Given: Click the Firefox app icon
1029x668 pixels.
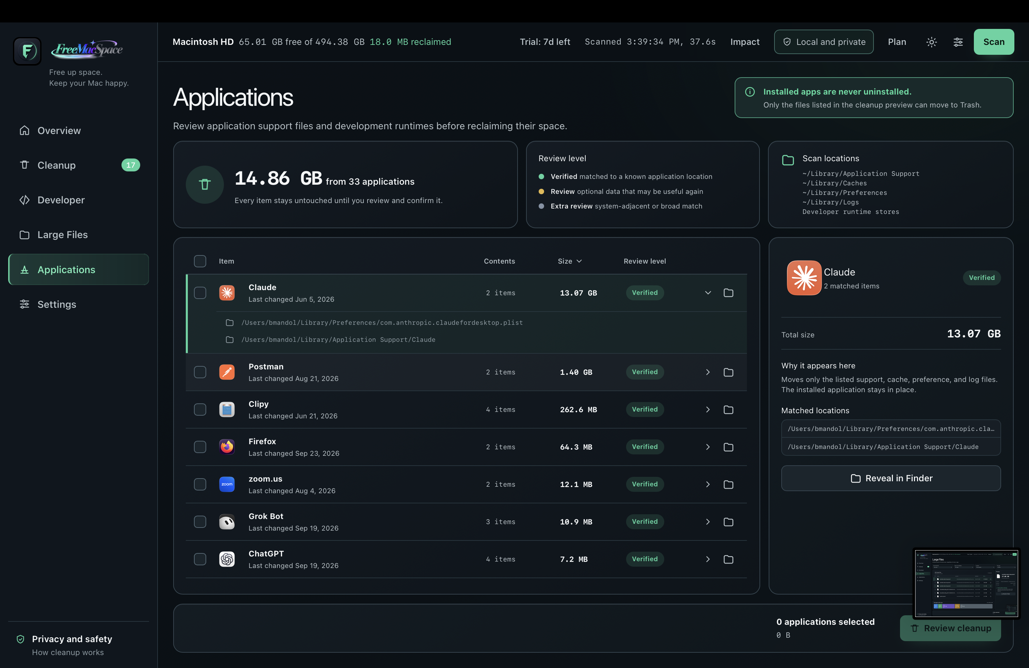Looking at the screenshot, I should click(x=227, y=447).
